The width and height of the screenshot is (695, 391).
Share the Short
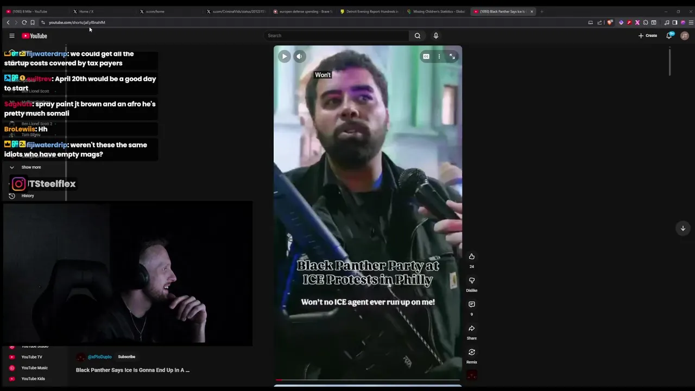point(471,328)
